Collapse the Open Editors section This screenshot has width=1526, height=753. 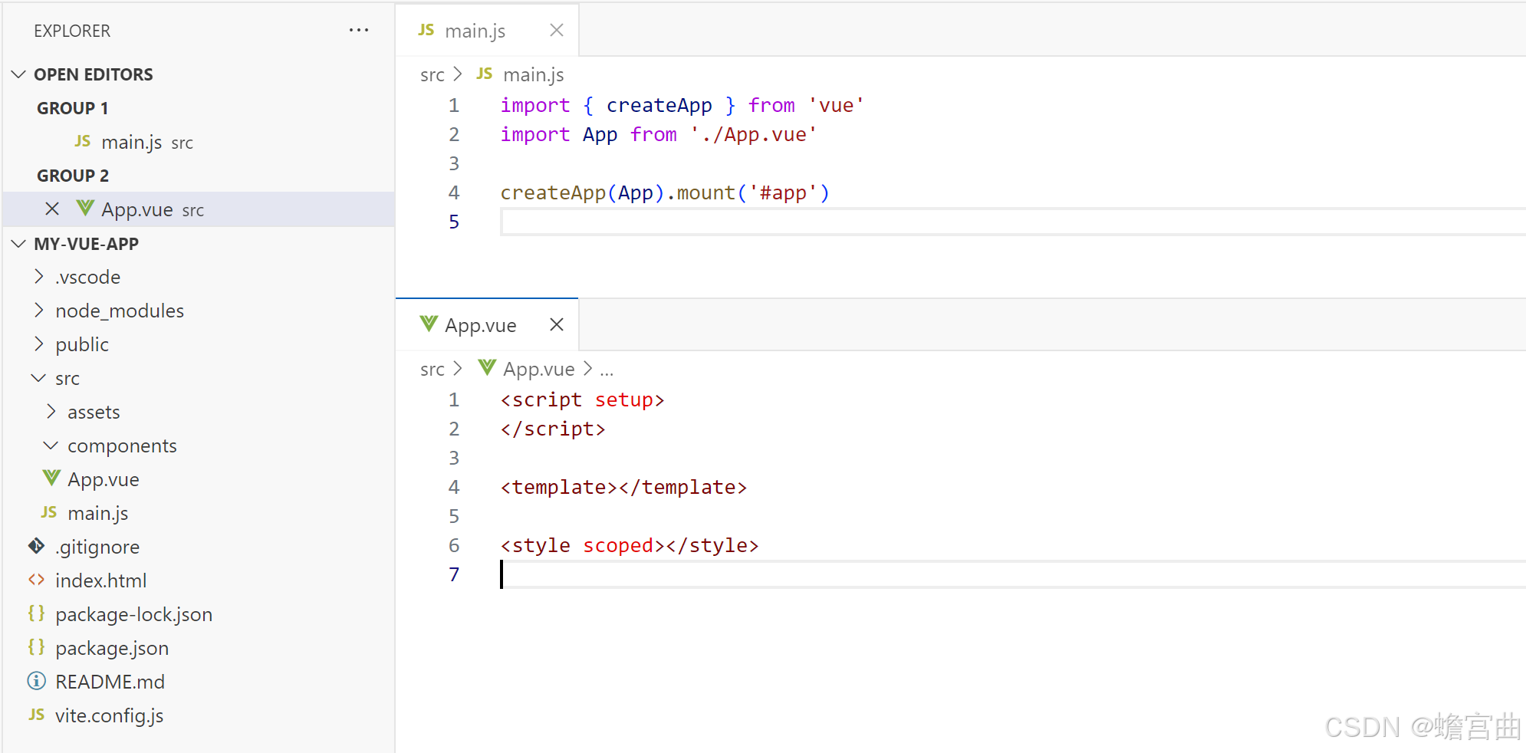point(19,74)
